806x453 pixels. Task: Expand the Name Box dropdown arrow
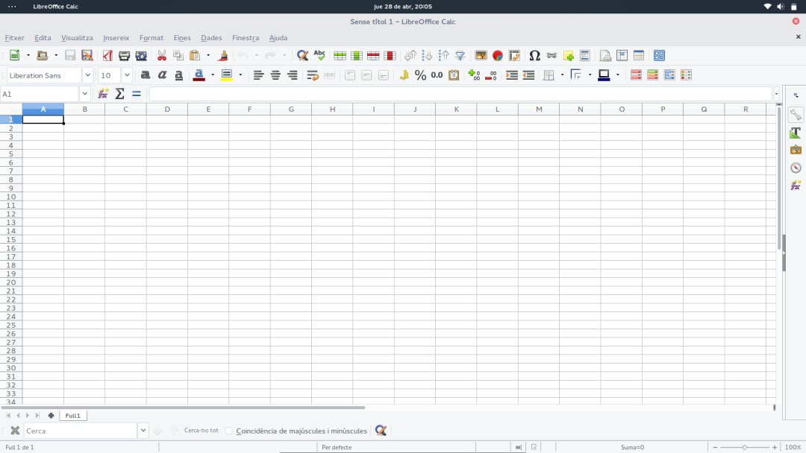click(x=84, y=94)
